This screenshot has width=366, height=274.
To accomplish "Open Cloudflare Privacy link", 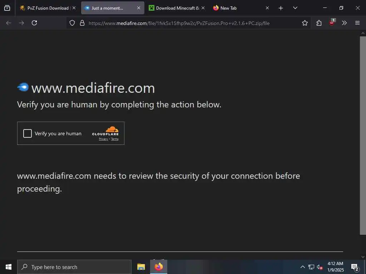I will [103, 139].
